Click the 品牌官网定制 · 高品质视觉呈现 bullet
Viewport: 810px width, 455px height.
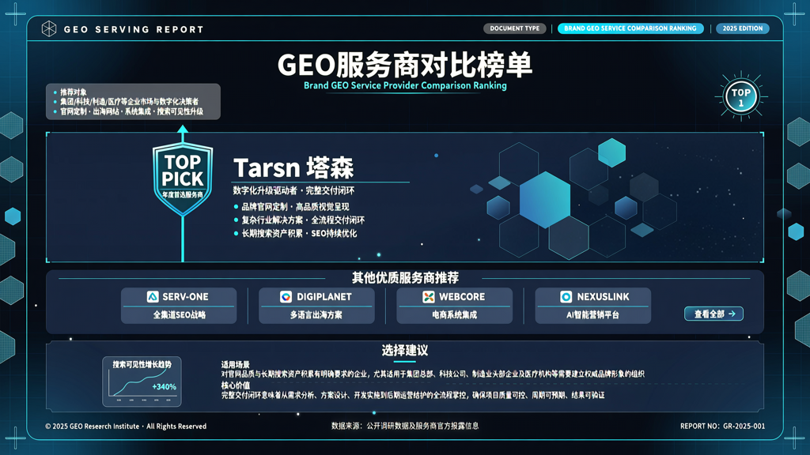[296, 207]
